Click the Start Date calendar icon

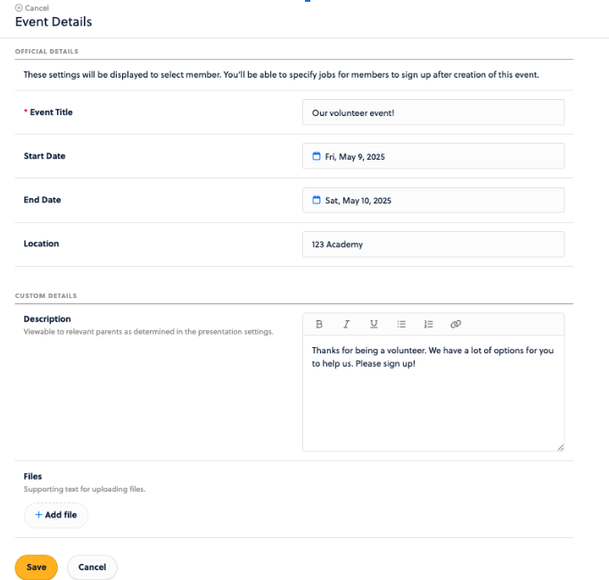tap(316, 156)
